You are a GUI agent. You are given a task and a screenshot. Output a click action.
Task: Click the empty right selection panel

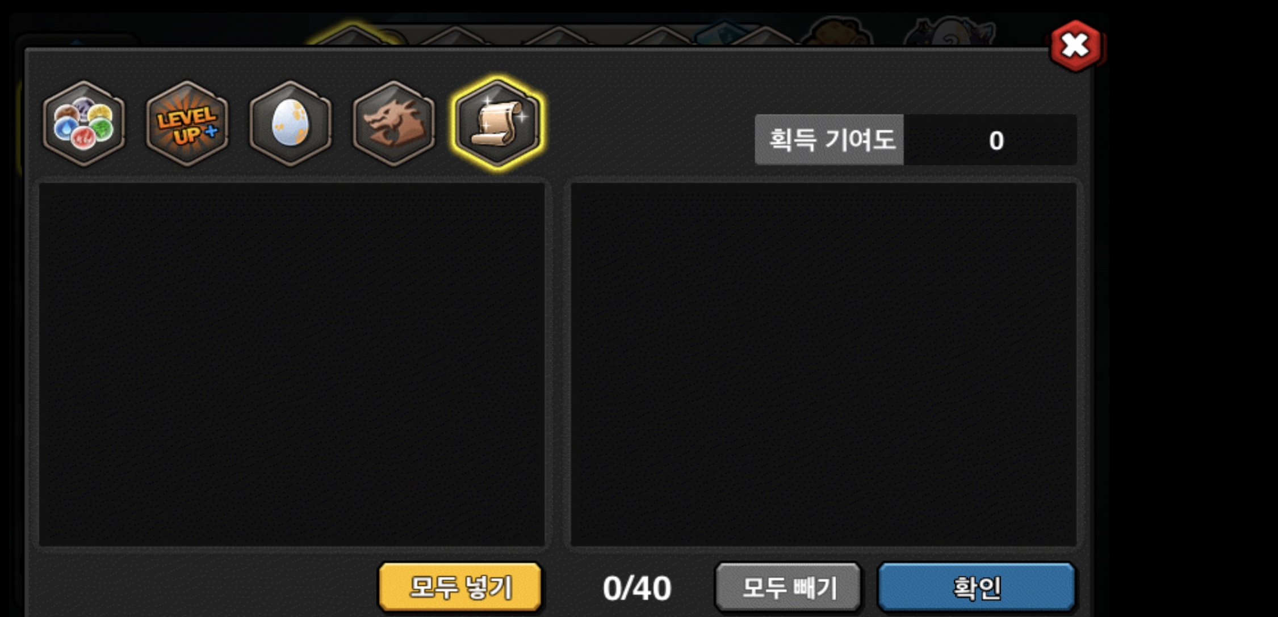pos(823,364)
